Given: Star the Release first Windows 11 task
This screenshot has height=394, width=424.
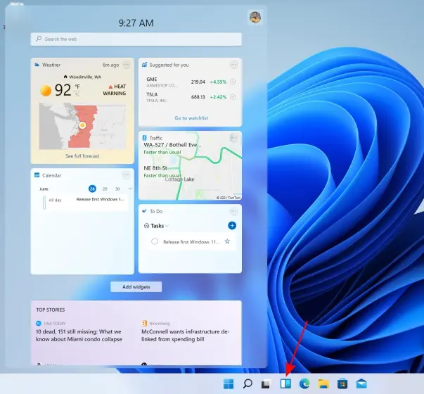Looking at the screenshot, I should tap(227, 241).
